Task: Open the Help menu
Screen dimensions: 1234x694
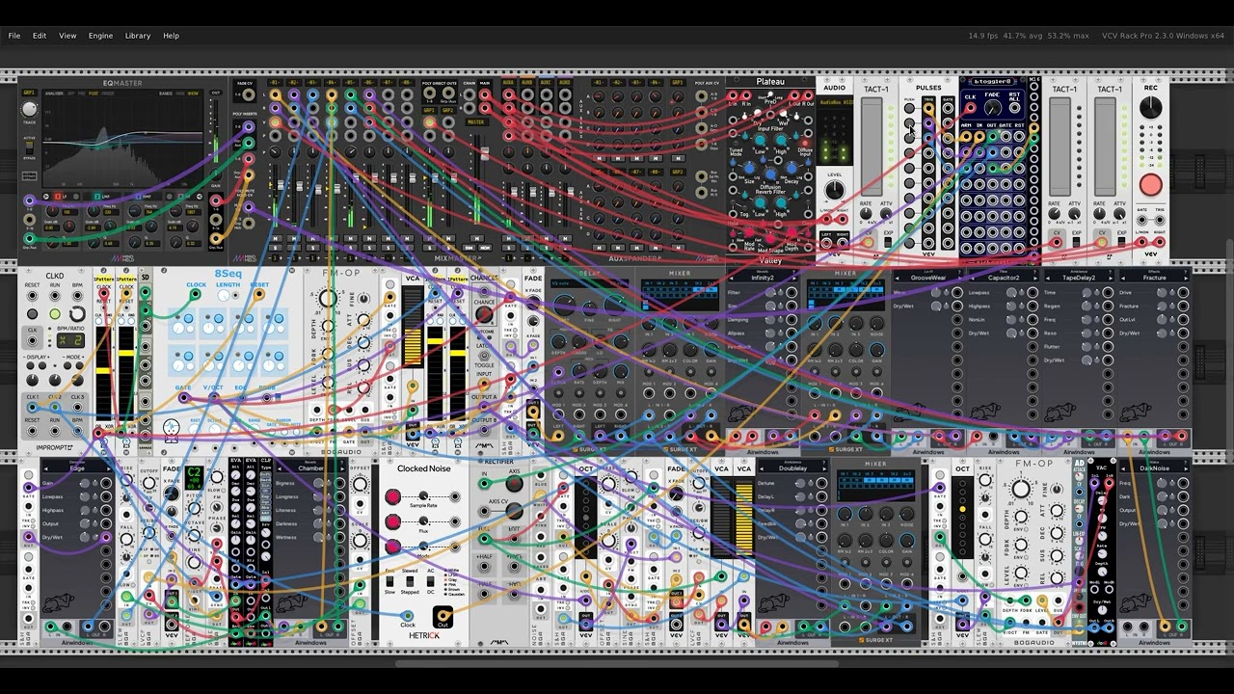Action: [171, 36]
